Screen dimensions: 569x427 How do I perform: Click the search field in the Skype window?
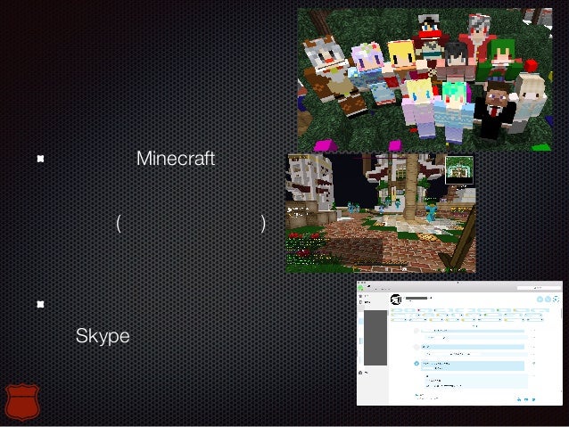539,288
